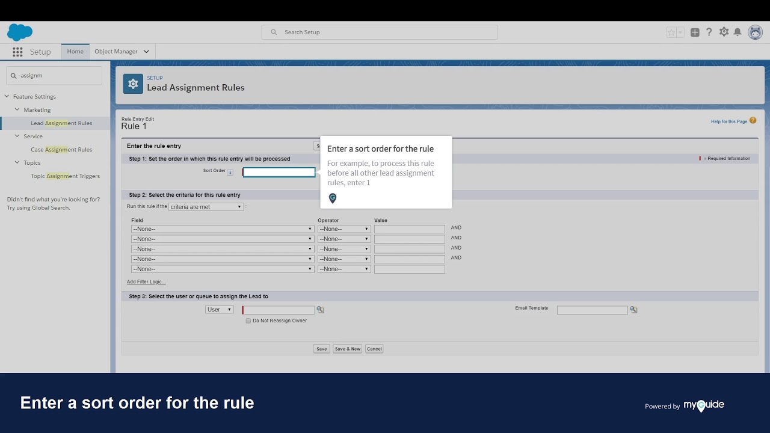Open the user lookup magnifier icon
Viewport: 770px width, 433px height.
tap(321, 310)
